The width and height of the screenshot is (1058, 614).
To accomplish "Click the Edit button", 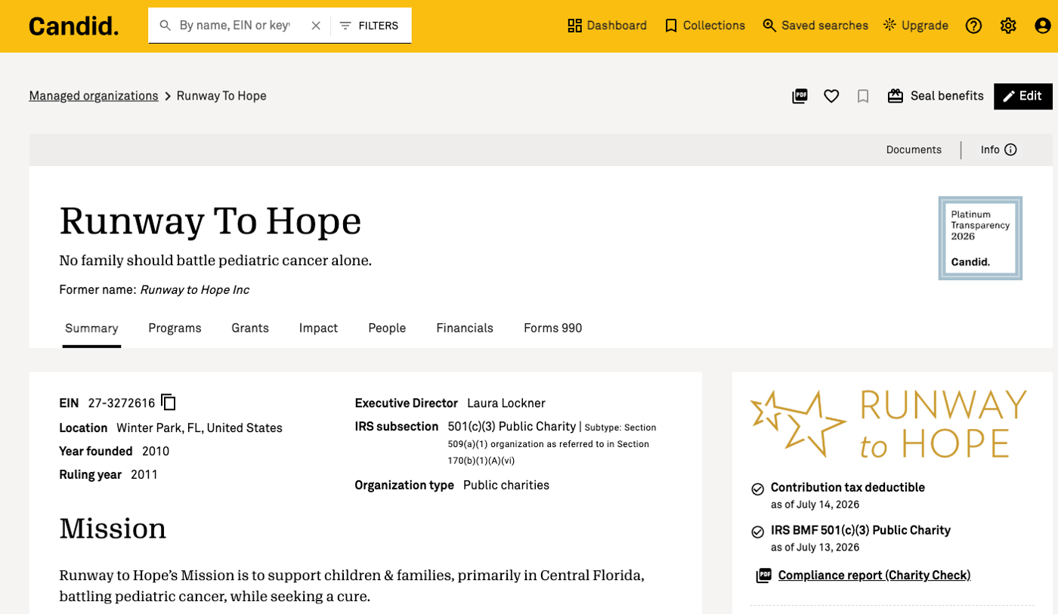I will click(x=1022, y=96).
